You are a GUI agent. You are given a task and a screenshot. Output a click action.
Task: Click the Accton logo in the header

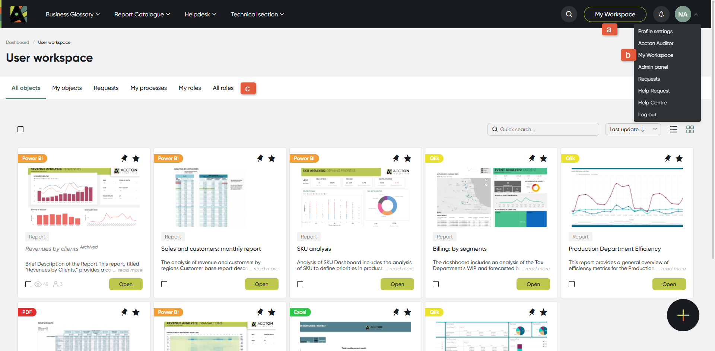coord(19,14)
